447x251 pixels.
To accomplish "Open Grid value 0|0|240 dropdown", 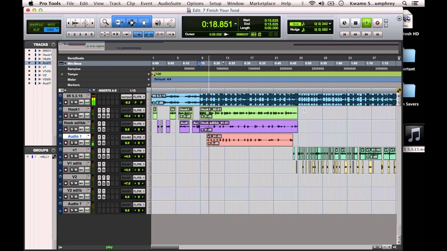I will pos(330,24).
